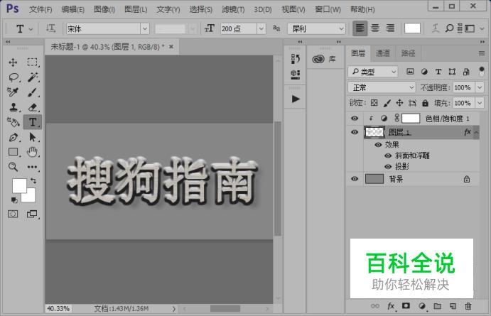Left align text
Viewport: 491px width, 316px height.
pos(360,28)
